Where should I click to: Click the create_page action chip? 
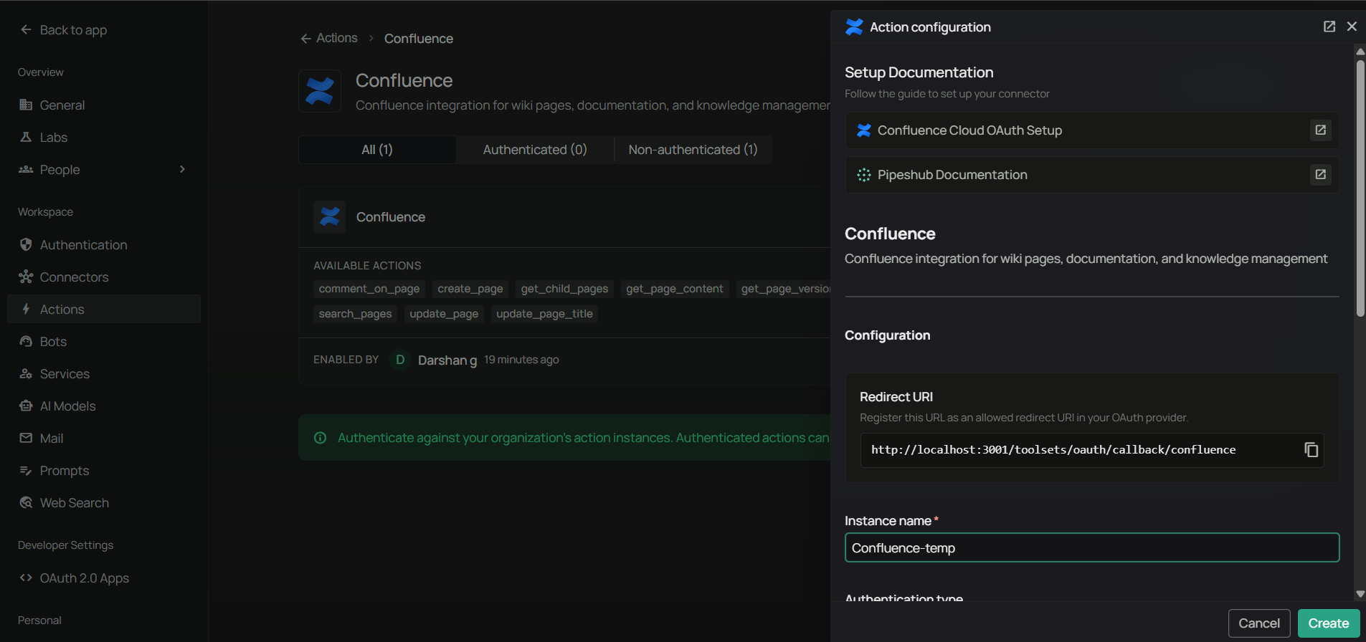coord(470,289)
